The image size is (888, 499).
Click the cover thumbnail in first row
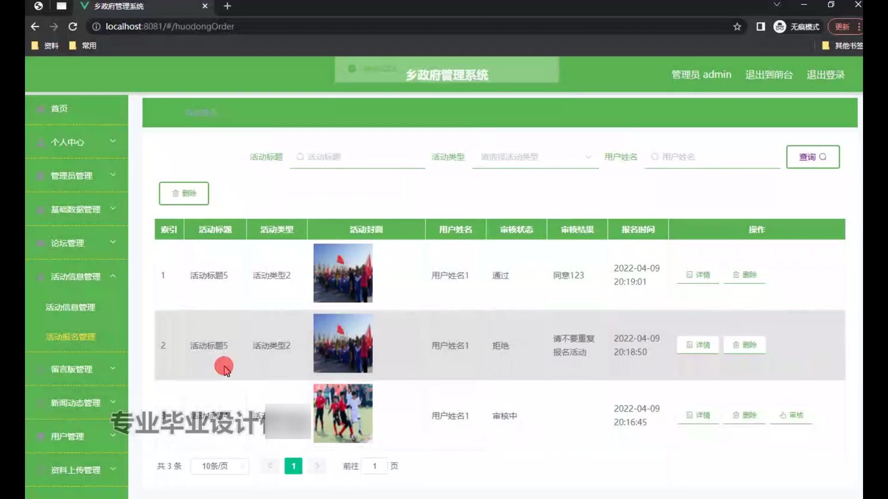point(343,273)
